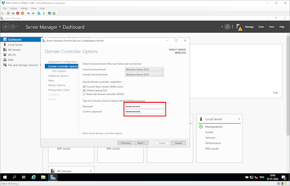Viewport: 290px width, 186px height.
Task: Click the green Reset VM play icon
Action: click(x=33, y=13)
